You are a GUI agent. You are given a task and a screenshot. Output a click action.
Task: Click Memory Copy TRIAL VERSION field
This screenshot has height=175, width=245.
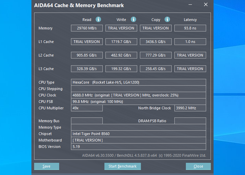156,28
